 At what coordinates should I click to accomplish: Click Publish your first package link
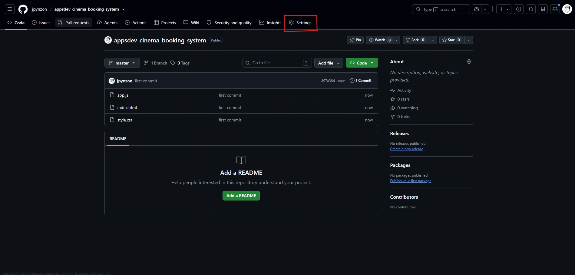click(x=411, y=181)
